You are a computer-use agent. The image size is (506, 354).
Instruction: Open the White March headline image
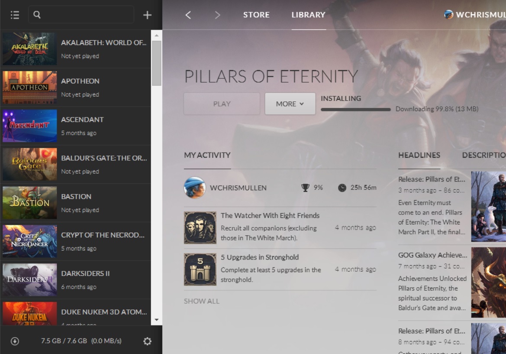489,206
